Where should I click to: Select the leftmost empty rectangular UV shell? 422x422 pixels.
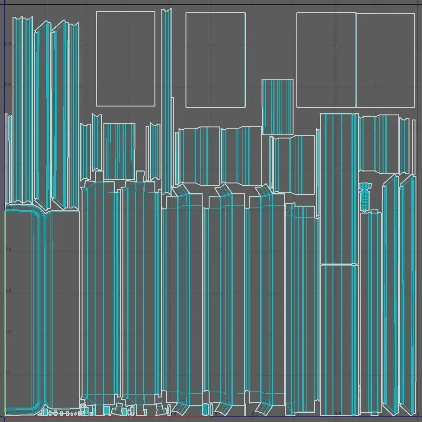tap(126, 59)
